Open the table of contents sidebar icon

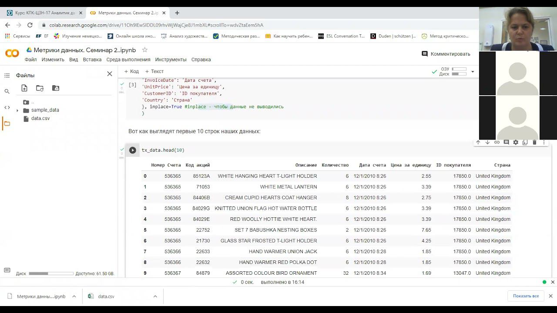click(7, 76)
